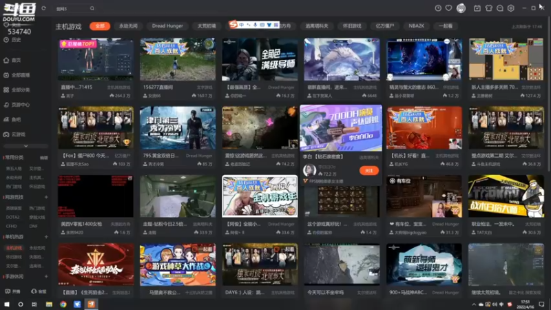
Task: Click streamer avatar on hovered 李白 card
Action: 309,170
